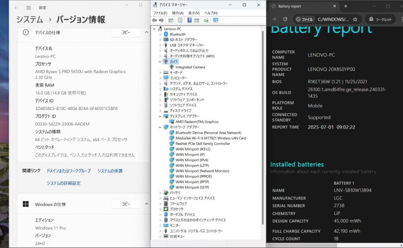Click コピー button for デバイスの仕様

pos(126,32)
